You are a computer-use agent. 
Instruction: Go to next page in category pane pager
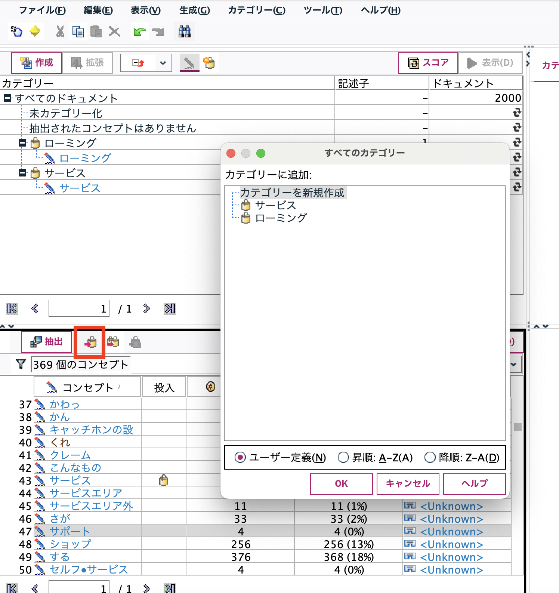(146, 308)
